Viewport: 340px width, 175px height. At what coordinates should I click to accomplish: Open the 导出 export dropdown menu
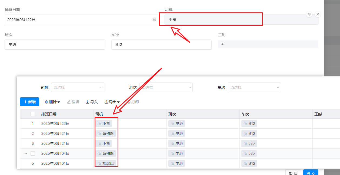click(112, 102)
